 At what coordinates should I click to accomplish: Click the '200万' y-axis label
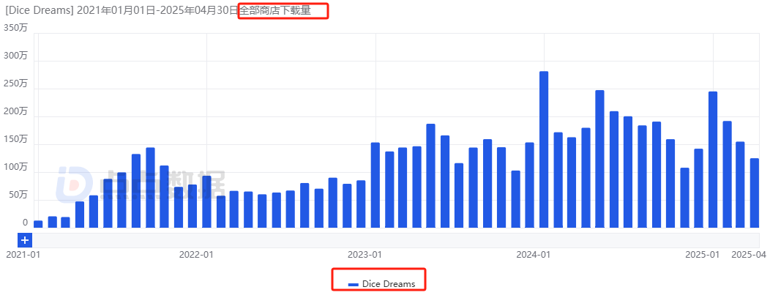15,111
